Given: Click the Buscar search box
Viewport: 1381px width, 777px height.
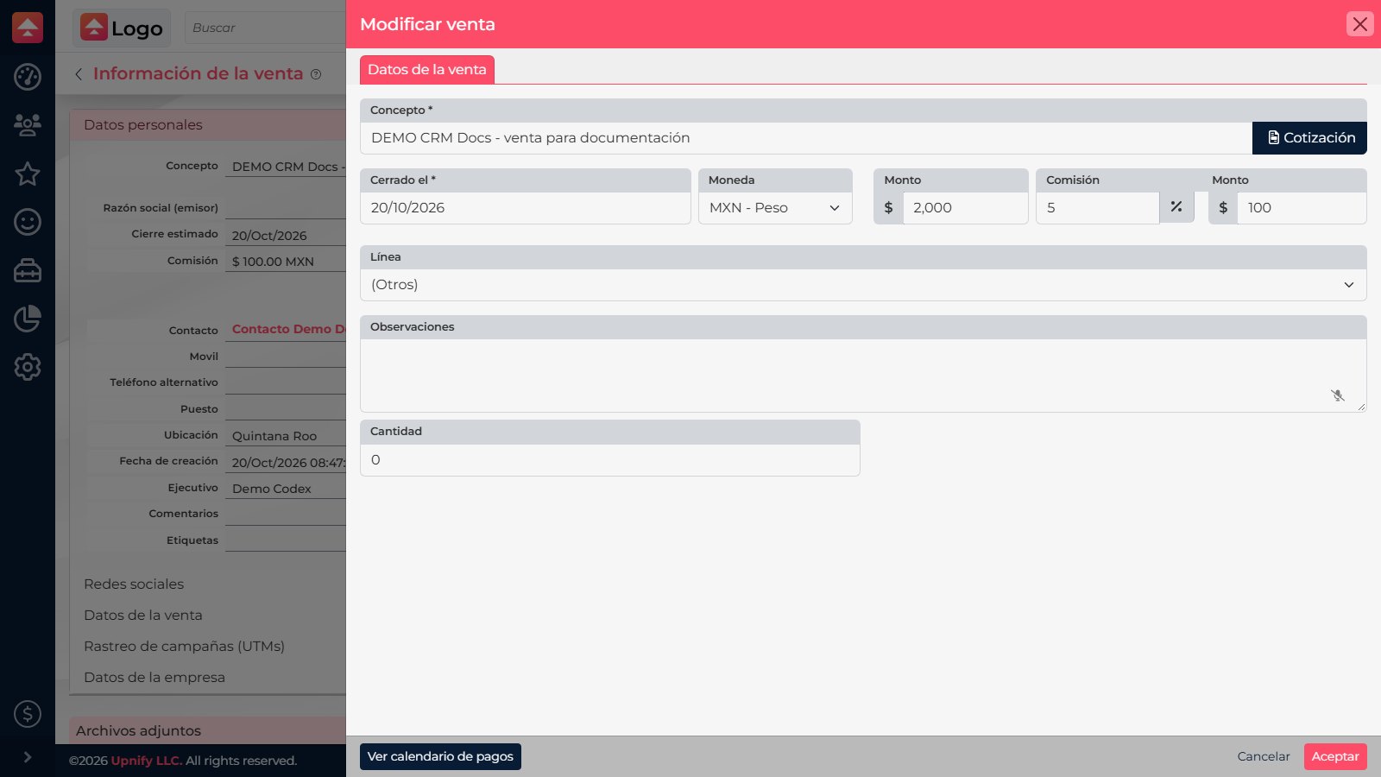Looking at the screenshot, I should pos(265,28).
